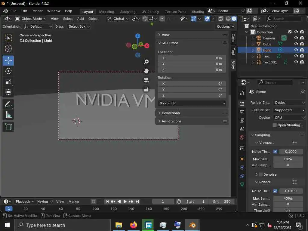Open the View Layer properties icon
The height and width of the screenshot is (231, 308).
(242, 120)
